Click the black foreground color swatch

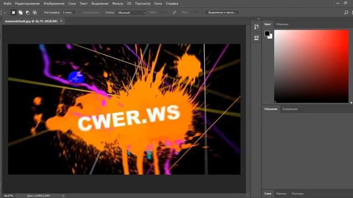tap(267, 34)
